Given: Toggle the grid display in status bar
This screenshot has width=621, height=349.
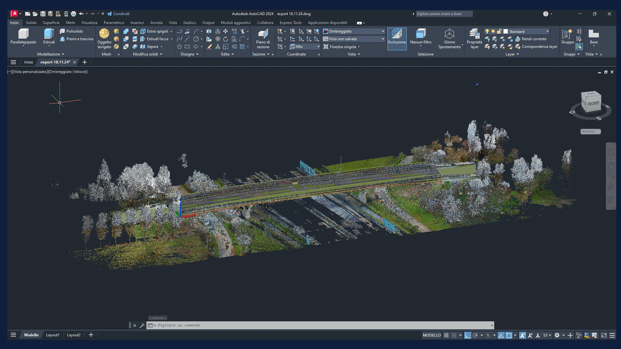Looking at the screenshot, I should coord(446,335).
